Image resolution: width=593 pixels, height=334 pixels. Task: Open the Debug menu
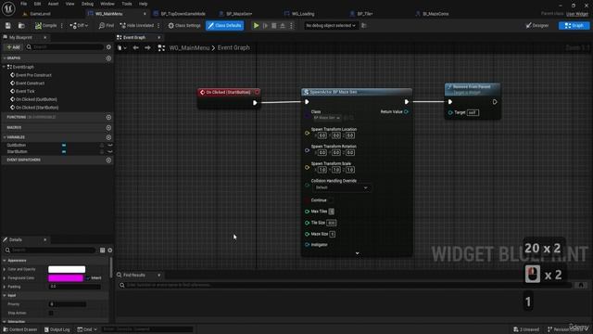pyautogui.click(x=87, y=4)
